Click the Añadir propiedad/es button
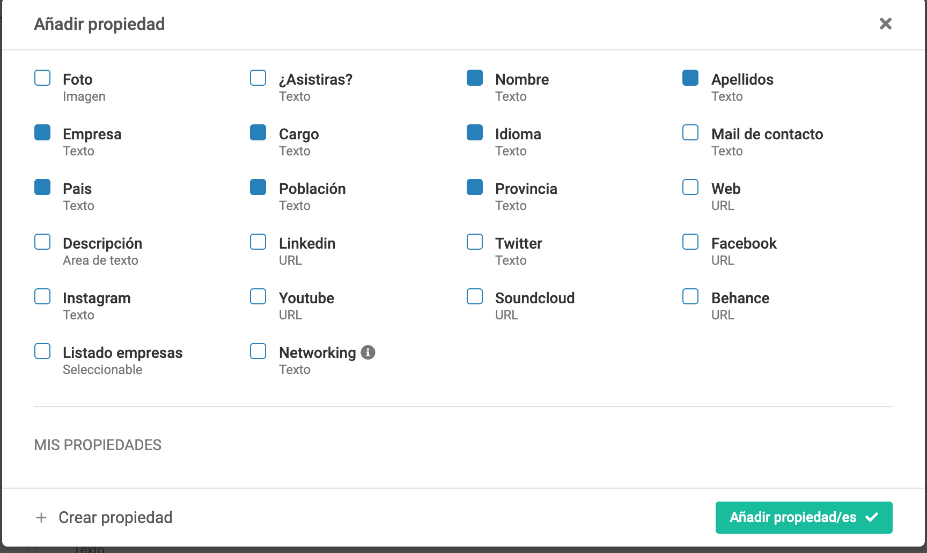 tap(804, 518)
